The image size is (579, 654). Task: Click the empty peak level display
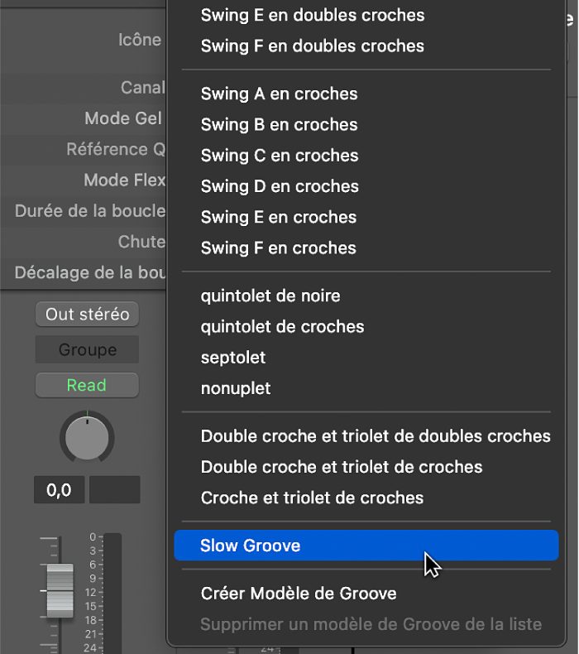pyautogui.click(x=115, y=489)
